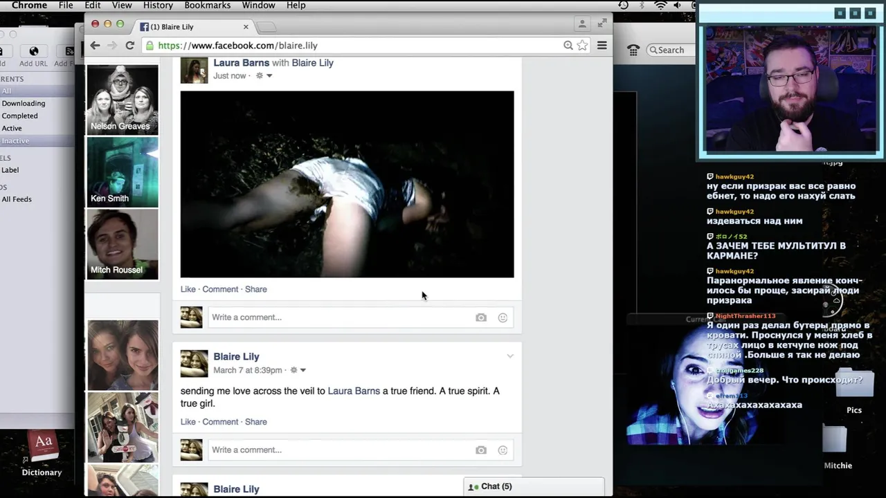Play the dark video in Laura's post
This screenshot has height=498, width=886.
point(347,184)
